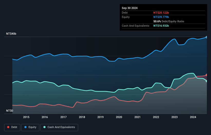The height and width of the screenshot is (135, 211).
Task: Click the Sep 30 2024 tooltip date
Action: (130, 8)
